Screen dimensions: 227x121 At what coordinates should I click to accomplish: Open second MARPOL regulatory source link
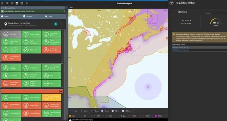[x=180, y=50]
